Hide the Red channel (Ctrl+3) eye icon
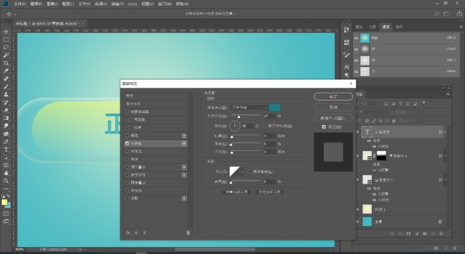This screenshot has height=254, width=465. (356, 49)
